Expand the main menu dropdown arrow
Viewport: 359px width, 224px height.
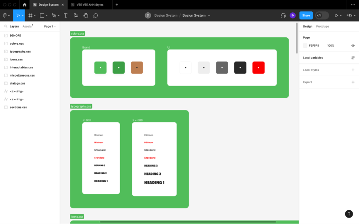coord(9,15)
